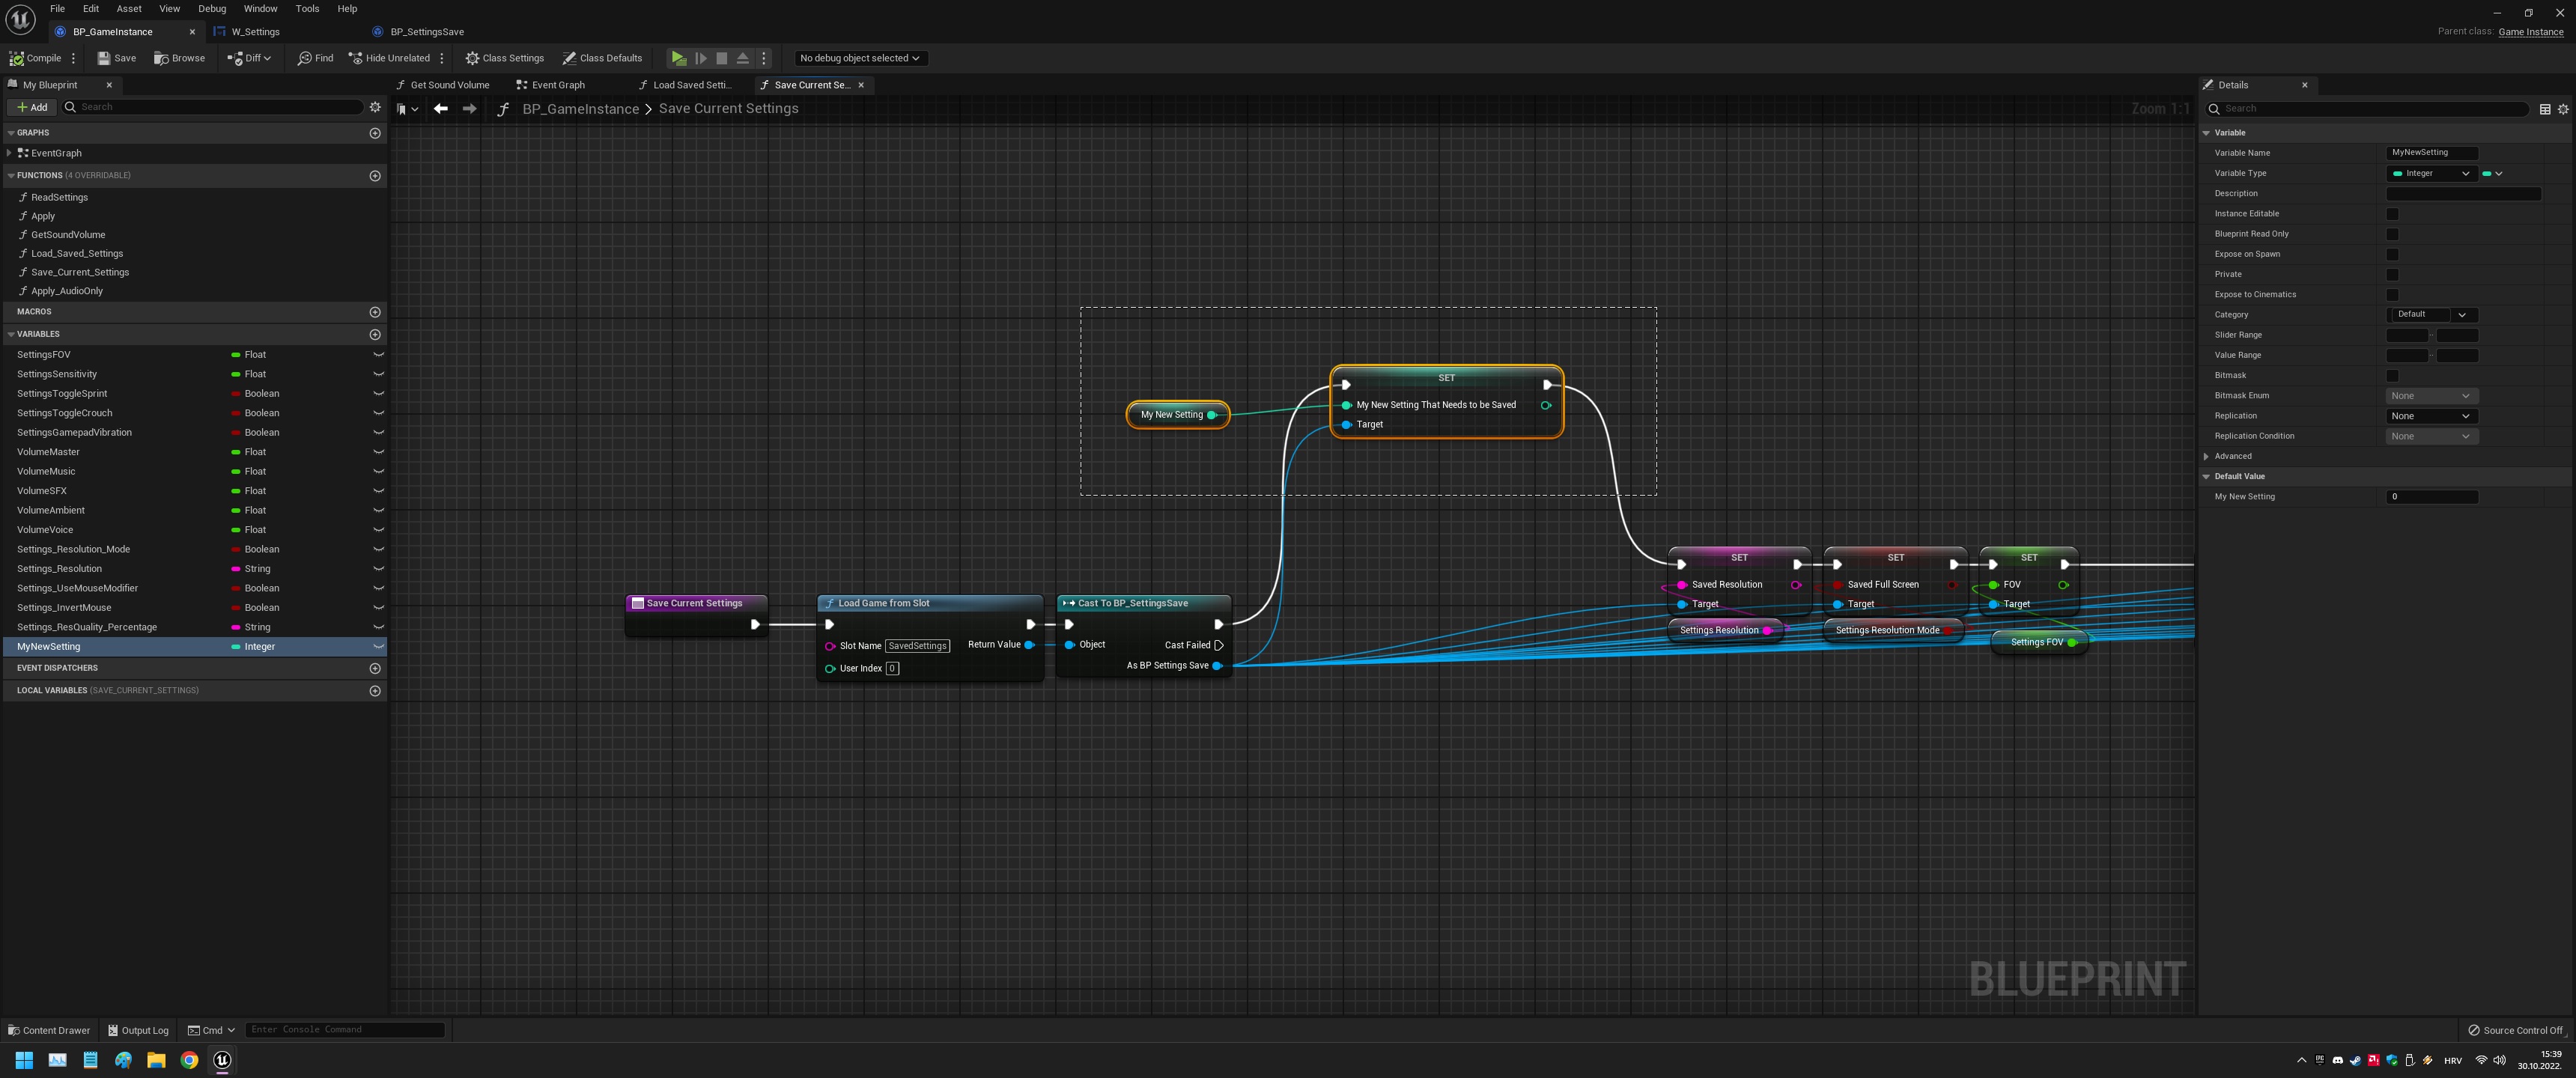Click the add new function plus icon
2576x1078 pixels.
[375, 176]
